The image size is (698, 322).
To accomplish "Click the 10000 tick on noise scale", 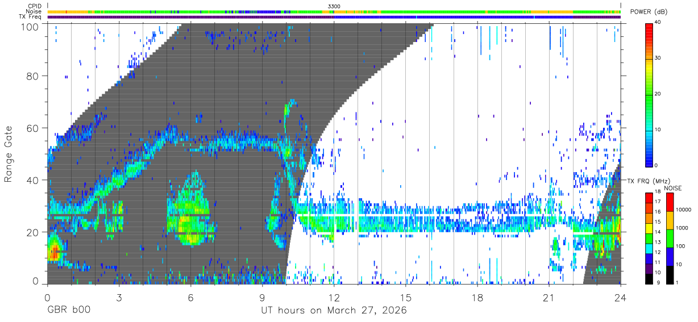I will 684,211.
